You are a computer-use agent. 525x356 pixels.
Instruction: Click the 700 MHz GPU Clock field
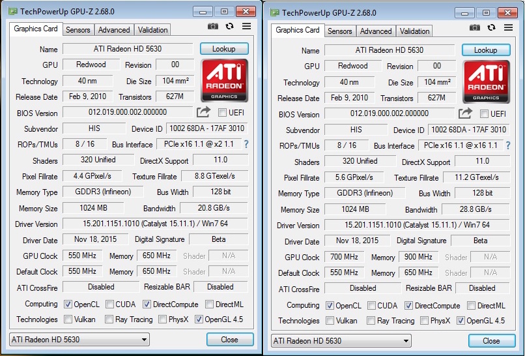(344, 257)
